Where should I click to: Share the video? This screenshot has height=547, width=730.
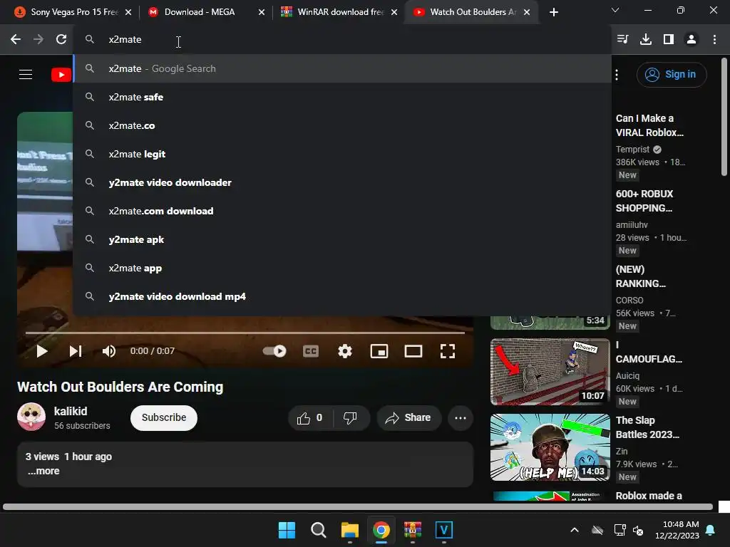[408, 417]
